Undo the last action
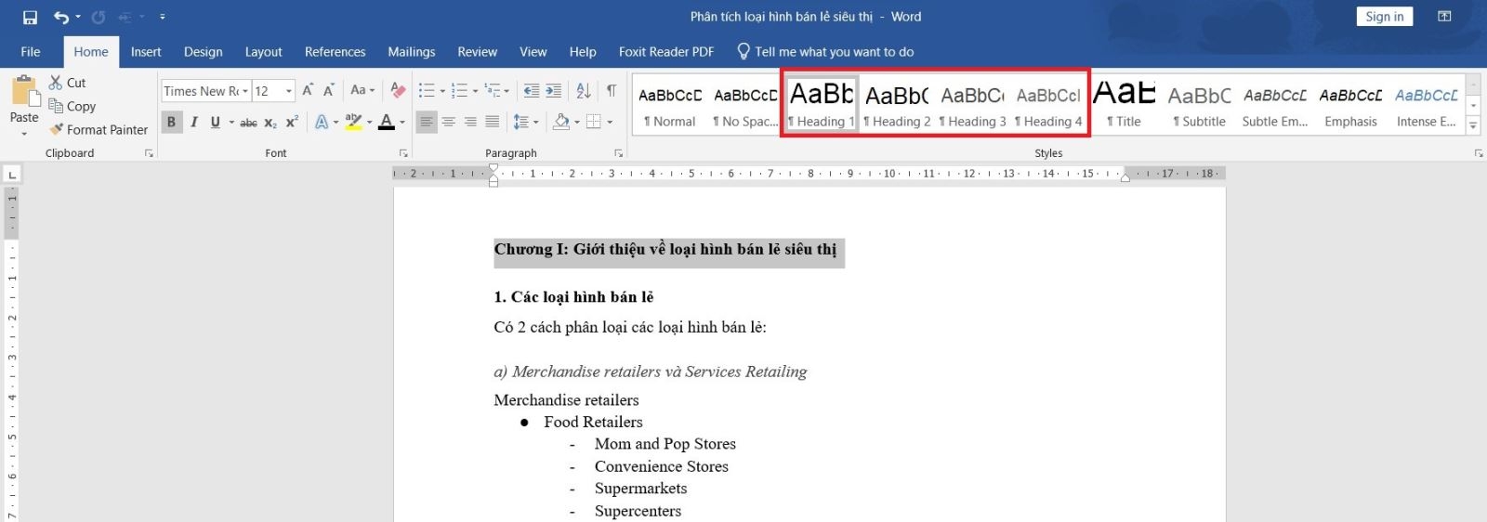The image size is (1487, 522). [x=60, y=17]
